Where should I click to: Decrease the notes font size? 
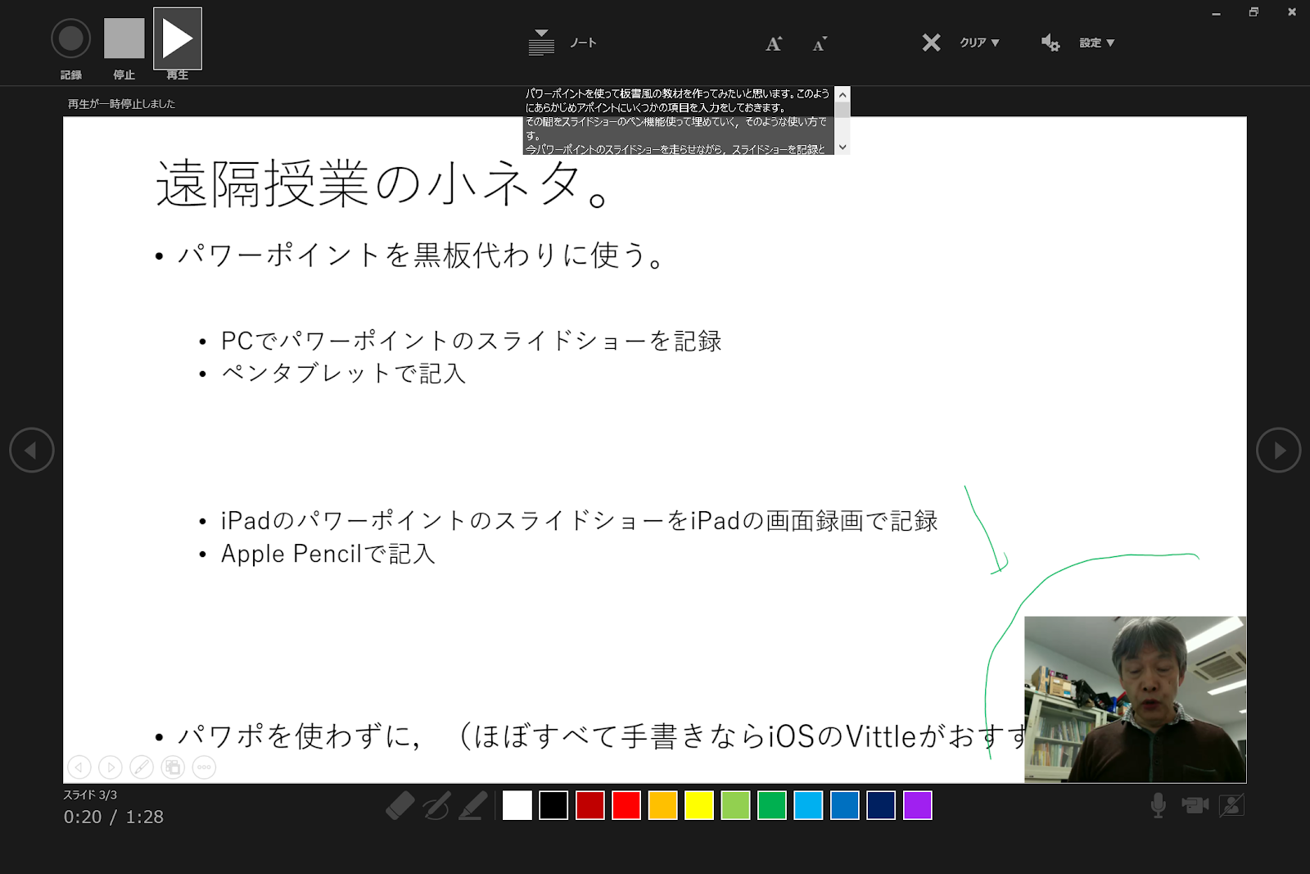point(820,43)
